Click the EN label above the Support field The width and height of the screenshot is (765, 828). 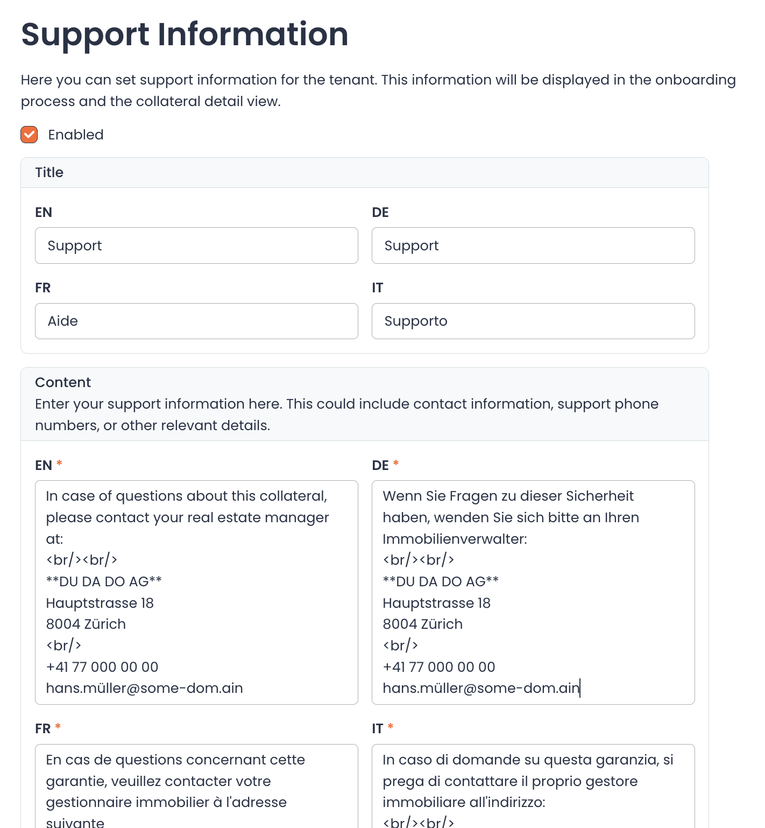point(44,212)
